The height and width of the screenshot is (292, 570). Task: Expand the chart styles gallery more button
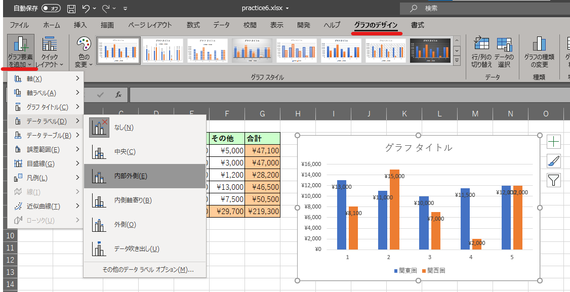click(x=457, y=60)
